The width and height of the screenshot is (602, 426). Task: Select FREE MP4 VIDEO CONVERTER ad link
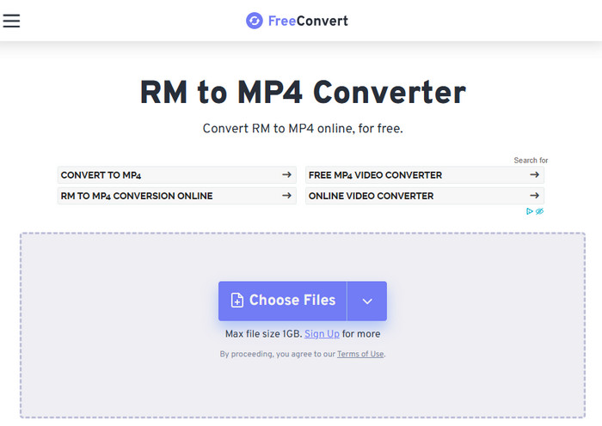click(x=425, y=175)
